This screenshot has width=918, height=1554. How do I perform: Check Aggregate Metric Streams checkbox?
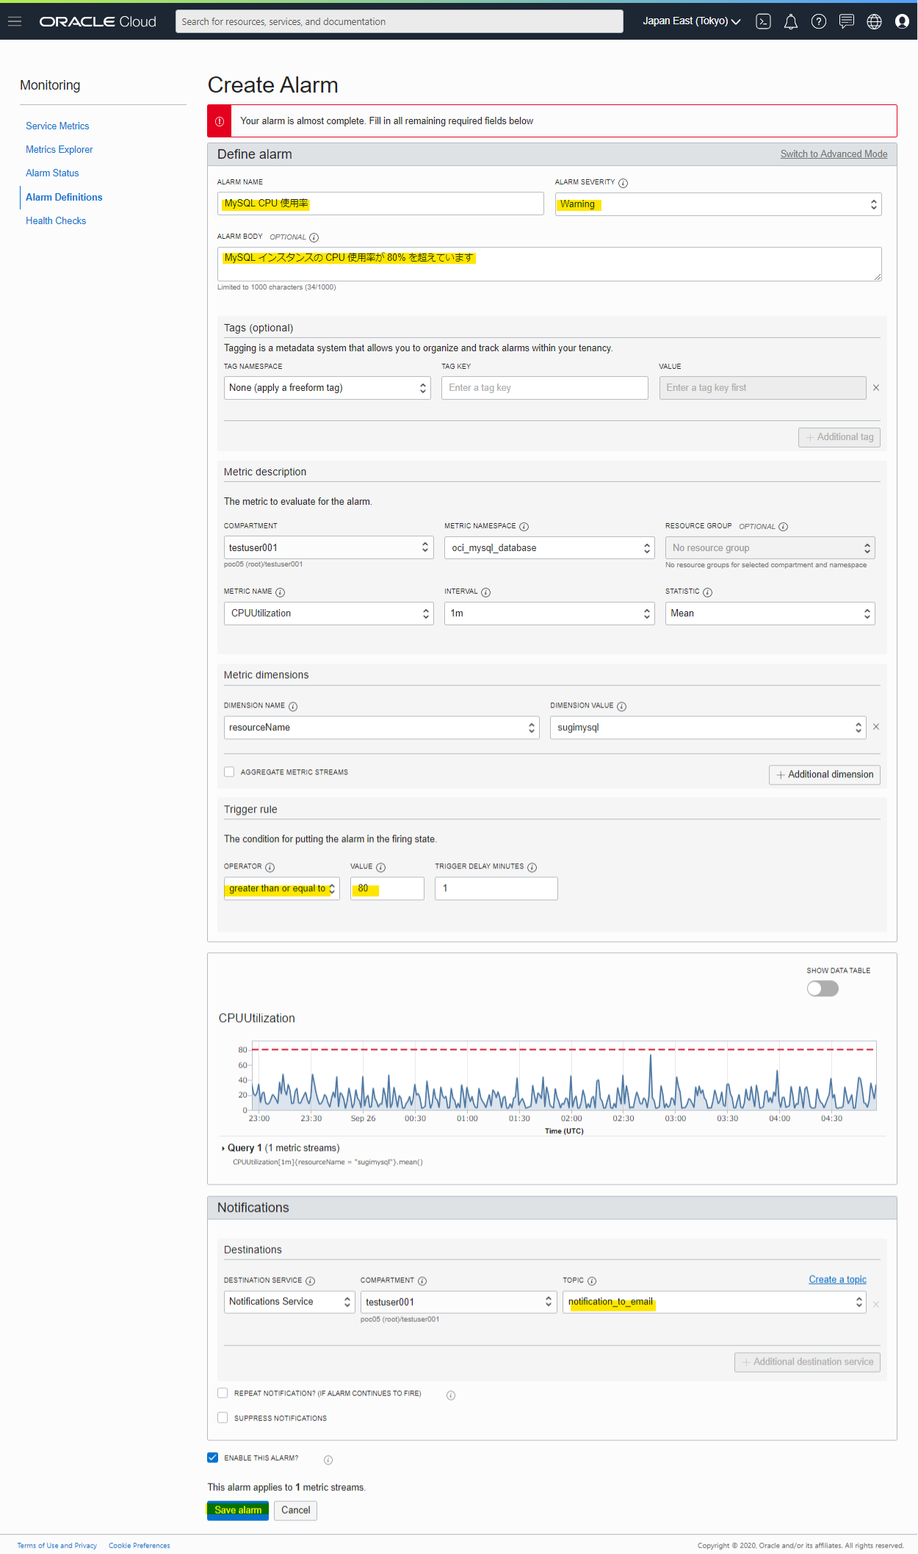(229, 771)
